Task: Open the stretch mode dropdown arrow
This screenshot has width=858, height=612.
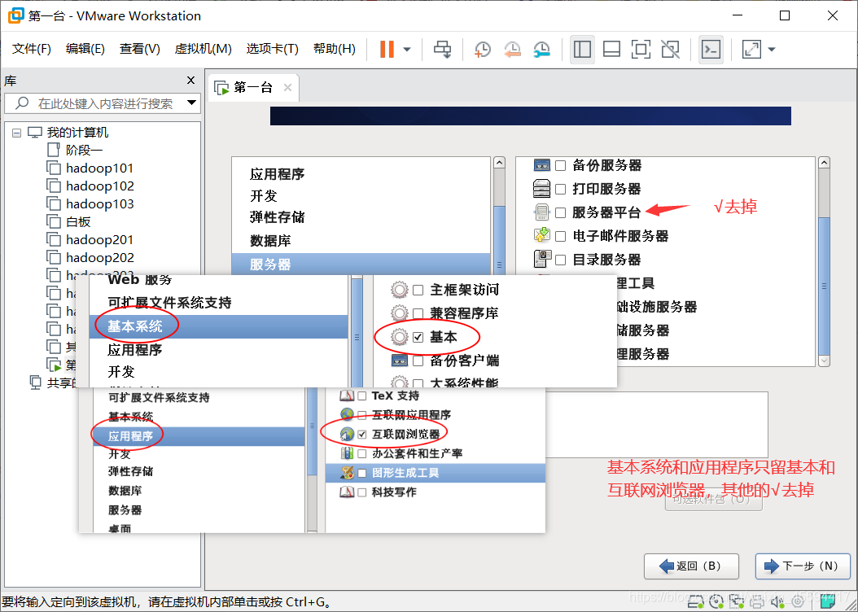Action: click(x=772, y=49)
